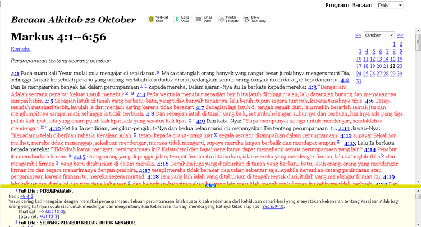Click the Markus 4:1--6:56 heading

pyautogui.click(x=58, y=37)
